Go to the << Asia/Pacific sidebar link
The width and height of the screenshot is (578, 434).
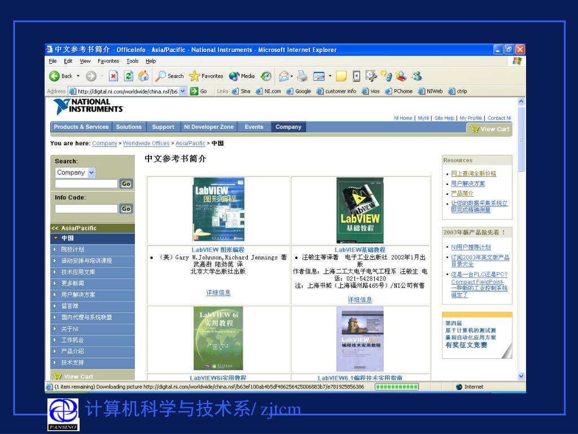point(74,228)
